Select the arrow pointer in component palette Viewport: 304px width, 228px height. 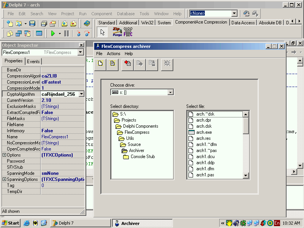[103, 32]
